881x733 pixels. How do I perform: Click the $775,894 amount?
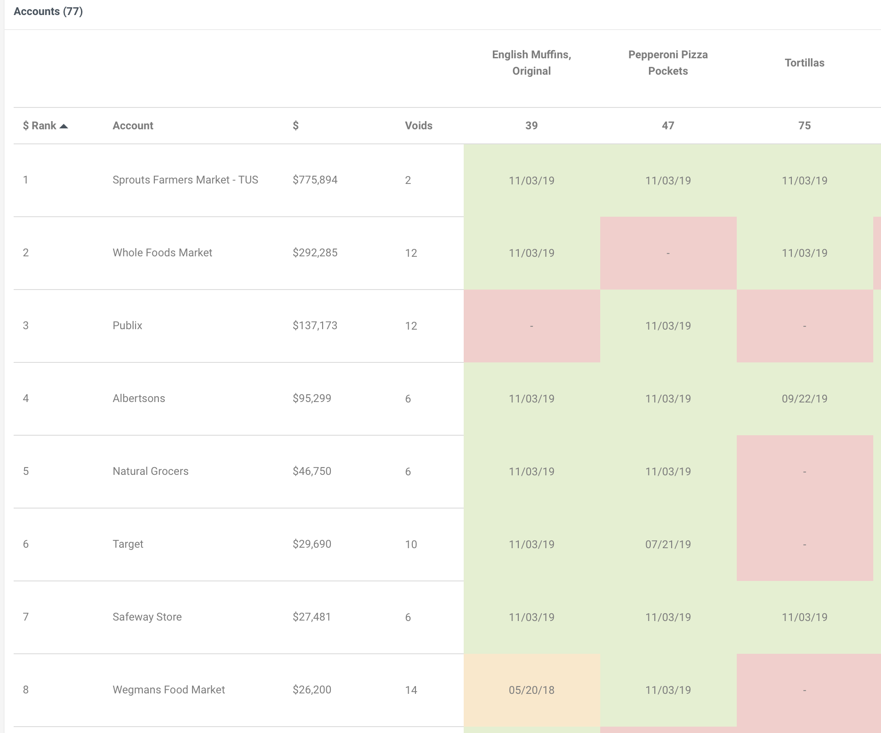(315, 180)
